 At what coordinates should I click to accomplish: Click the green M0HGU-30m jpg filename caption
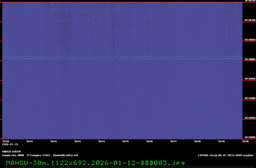tap(95, 163)
